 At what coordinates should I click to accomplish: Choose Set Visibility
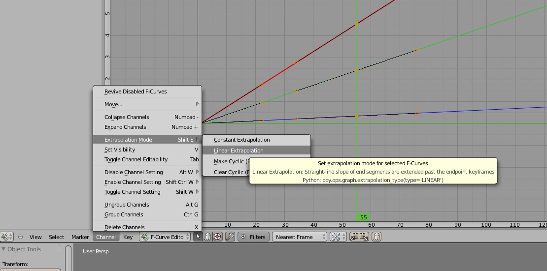[x=147, y=150]
